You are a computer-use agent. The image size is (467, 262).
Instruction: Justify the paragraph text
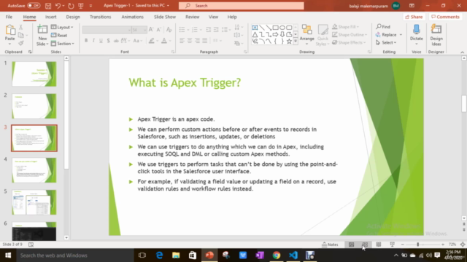pos(205,41)
